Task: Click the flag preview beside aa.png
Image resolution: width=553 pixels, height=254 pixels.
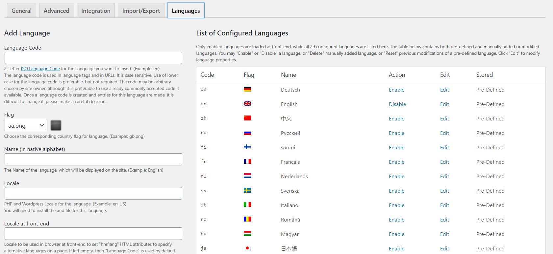Action: click(x=56, y=125)
